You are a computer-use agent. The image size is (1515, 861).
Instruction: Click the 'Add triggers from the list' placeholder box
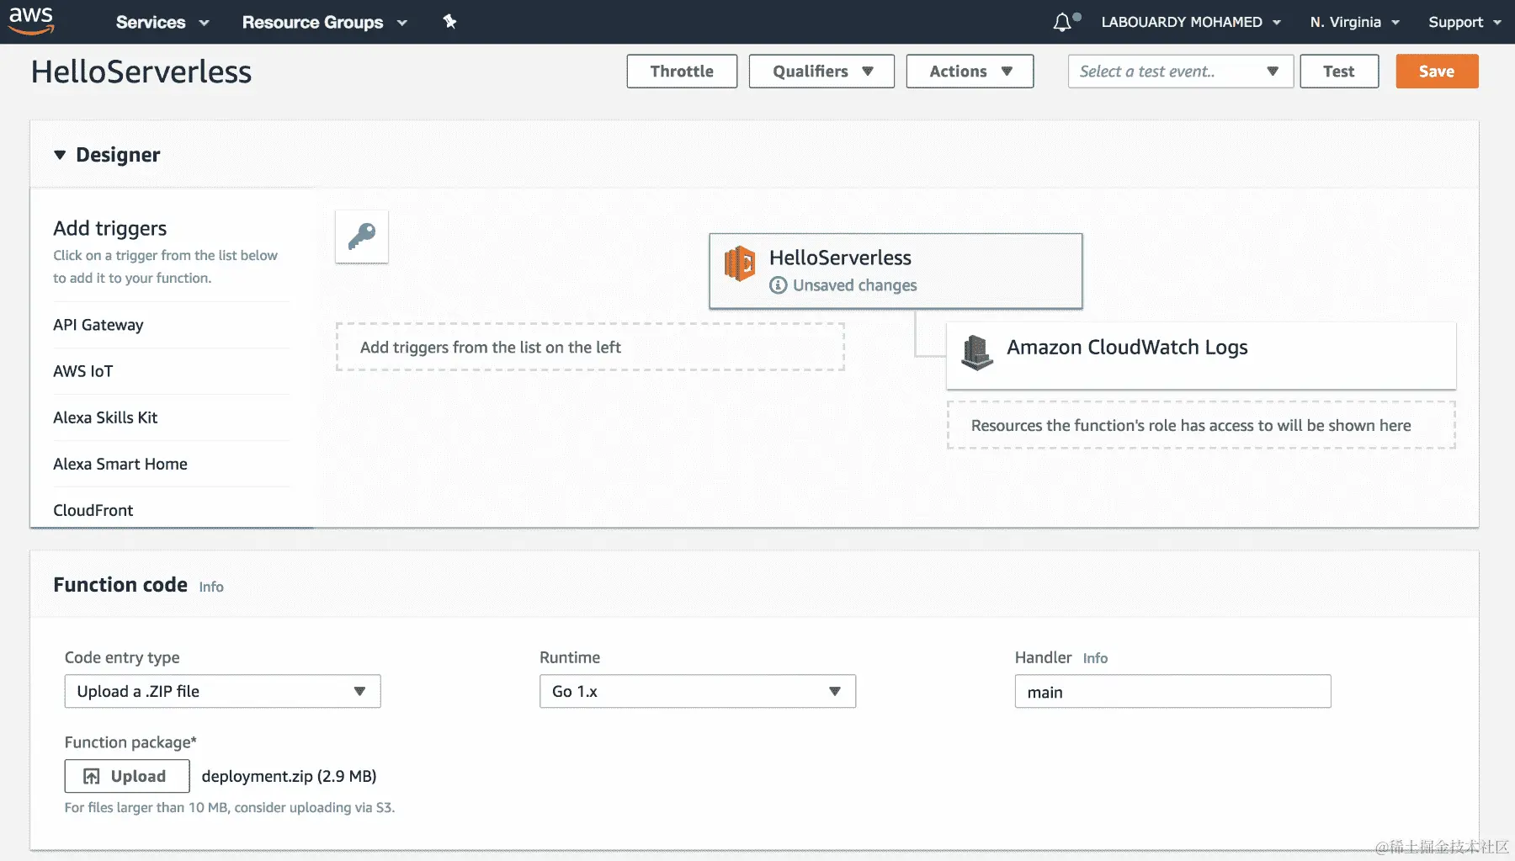[590, 347]
